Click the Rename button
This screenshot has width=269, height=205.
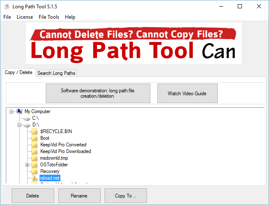[x=79, y=195]
